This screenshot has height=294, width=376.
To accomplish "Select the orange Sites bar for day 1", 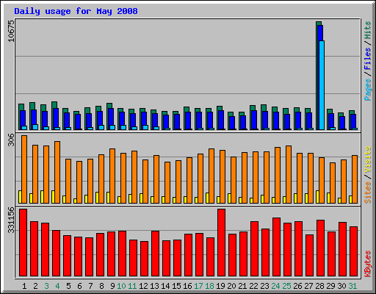I will (x=24, y=169).
